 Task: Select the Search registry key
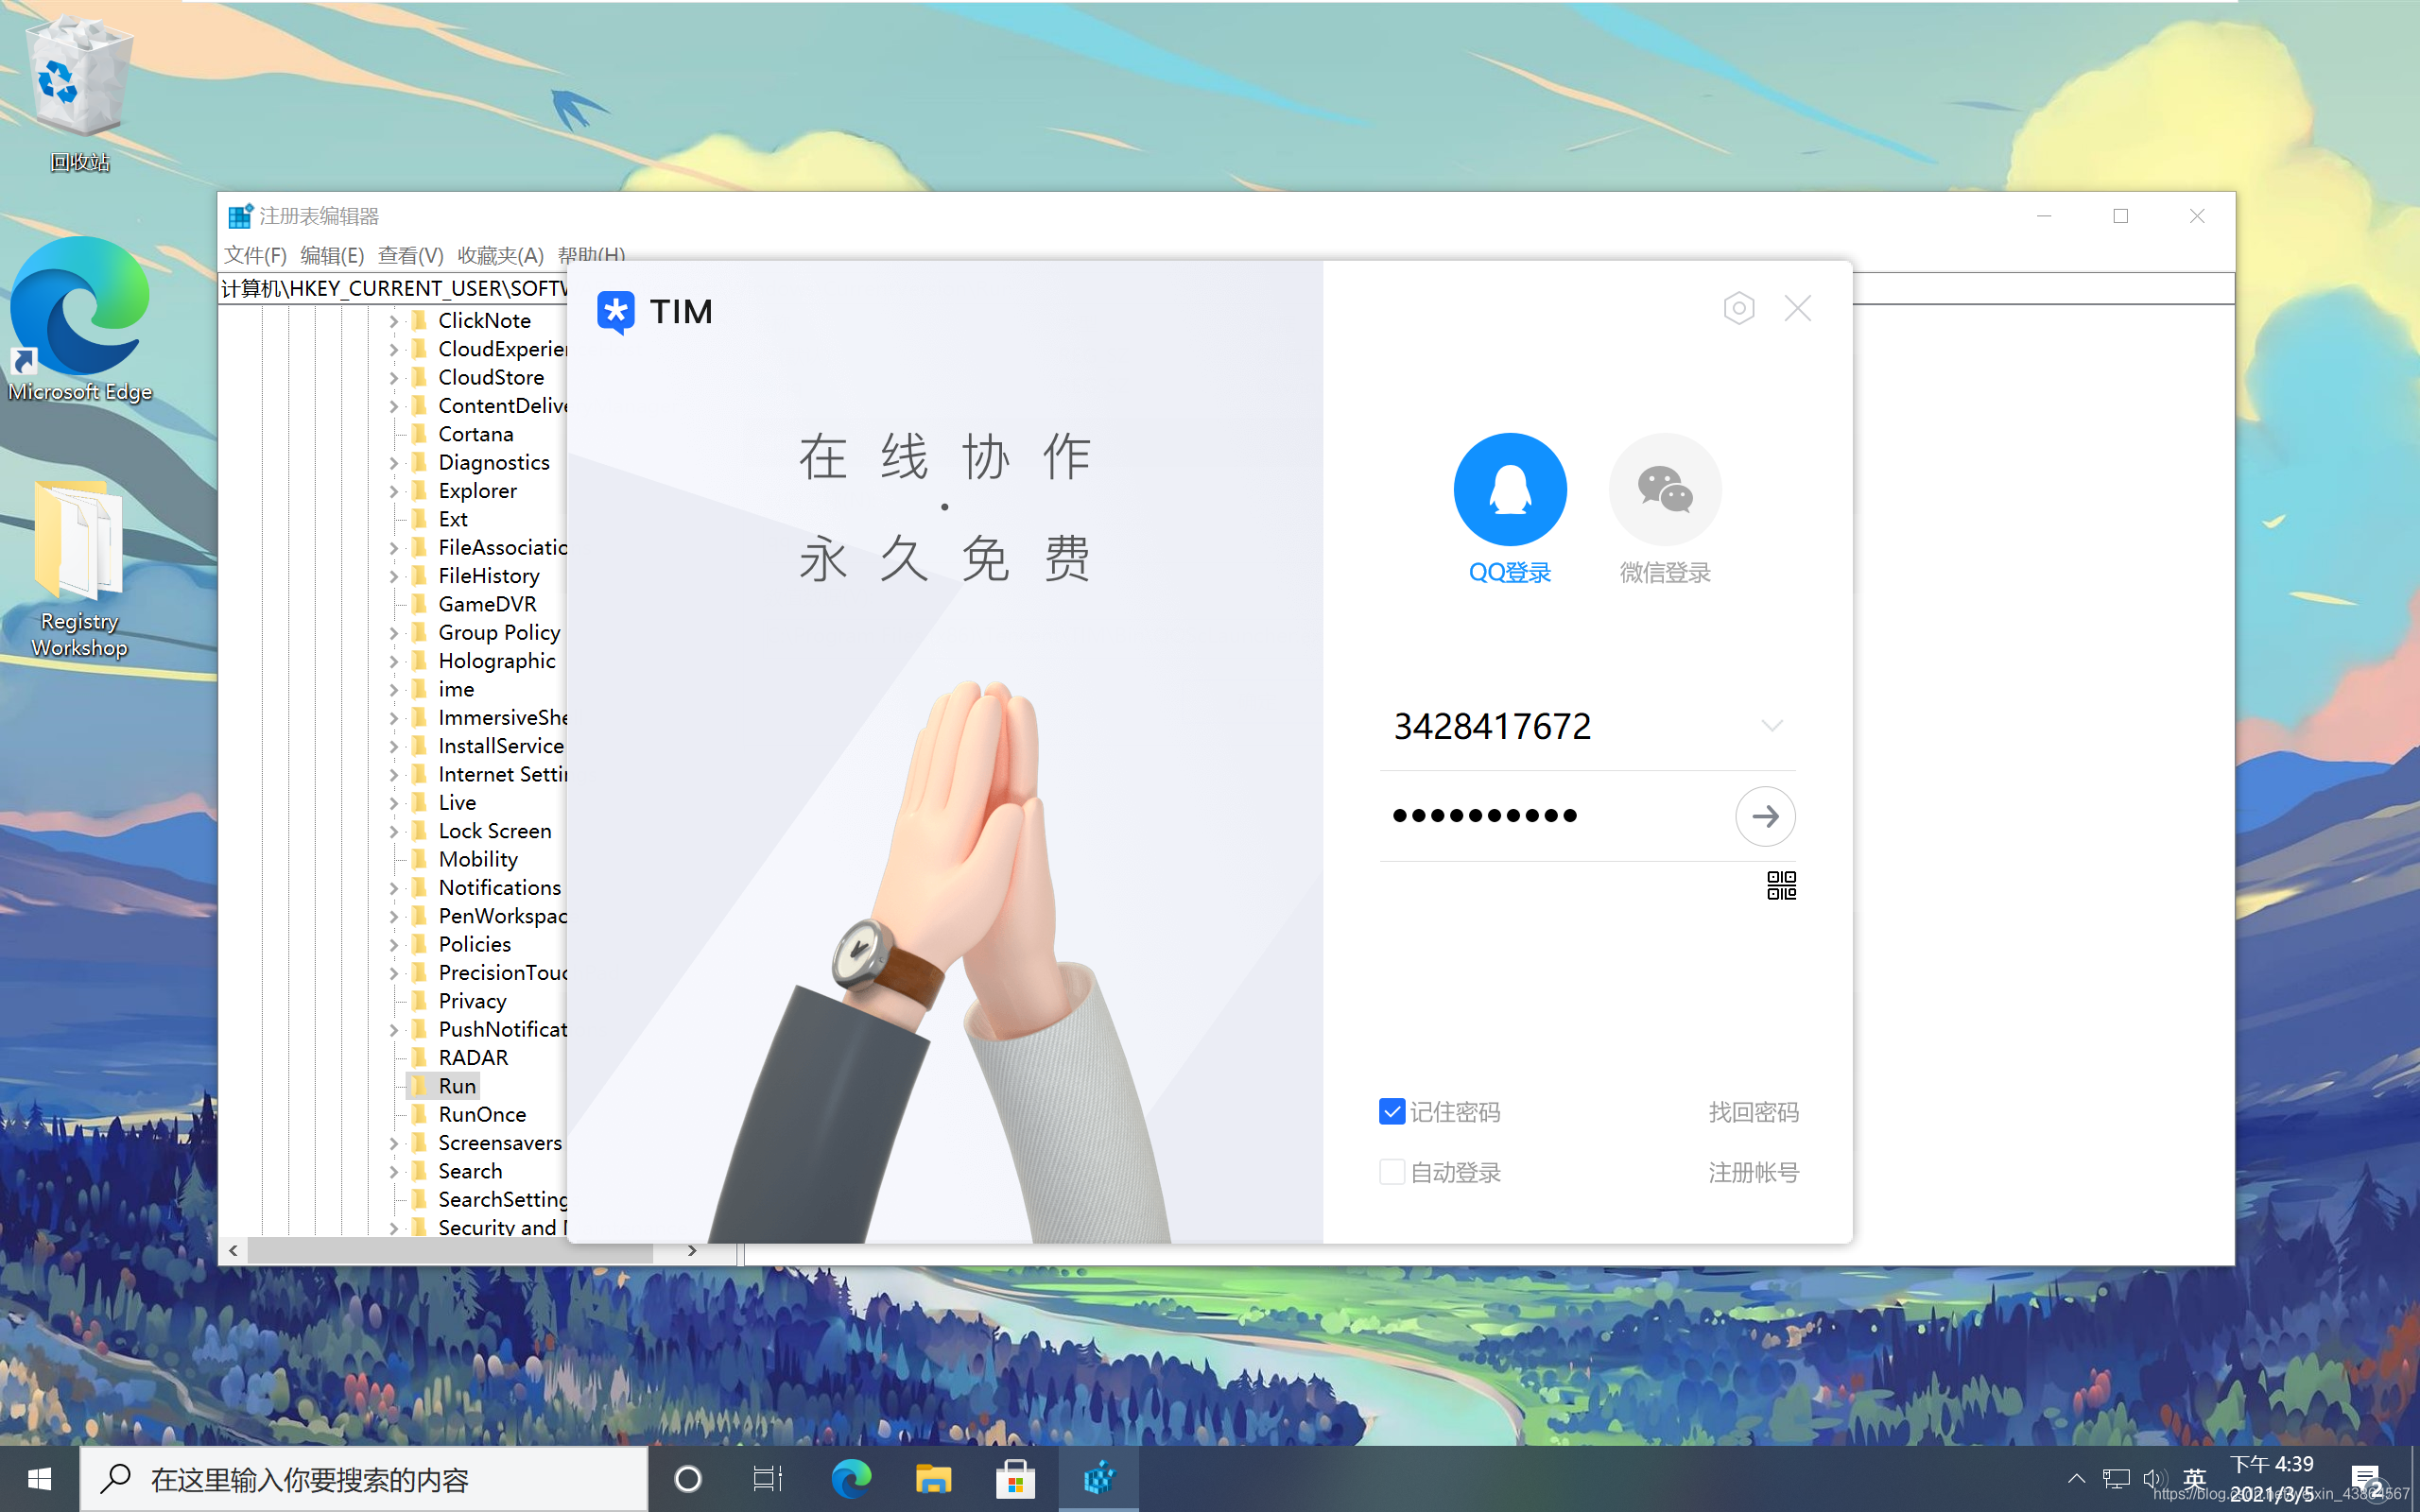click(x=470, y=1171)
